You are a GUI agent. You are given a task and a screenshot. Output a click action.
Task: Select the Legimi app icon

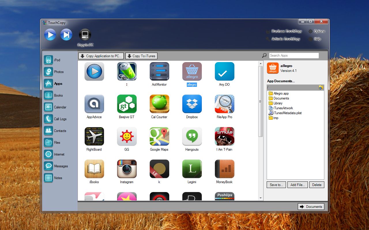pyautogui.click(x=192, y=169)
